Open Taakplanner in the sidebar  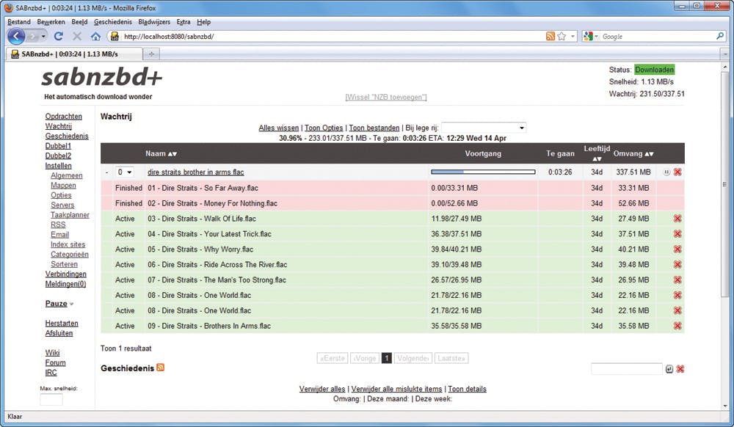[70, 215]
